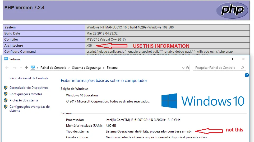Select the Intel Core i3-6100T processor text

tap(143, 120)
